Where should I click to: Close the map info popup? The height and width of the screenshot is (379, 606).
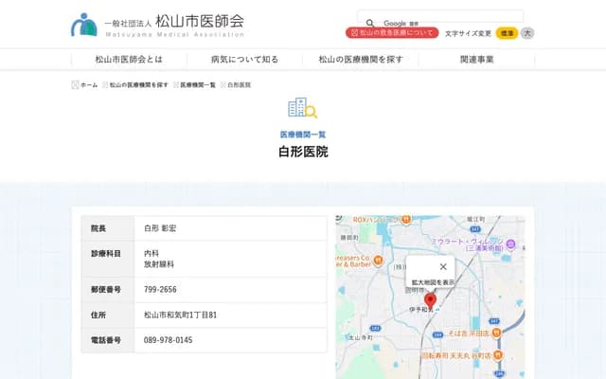tap(442, 266)
